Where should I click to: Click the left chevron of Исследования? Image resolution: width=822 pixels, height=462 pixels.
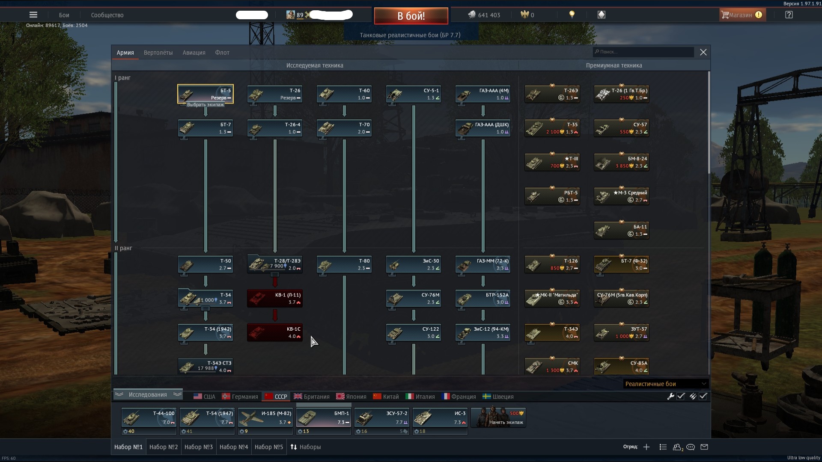[x=119, y=394]
